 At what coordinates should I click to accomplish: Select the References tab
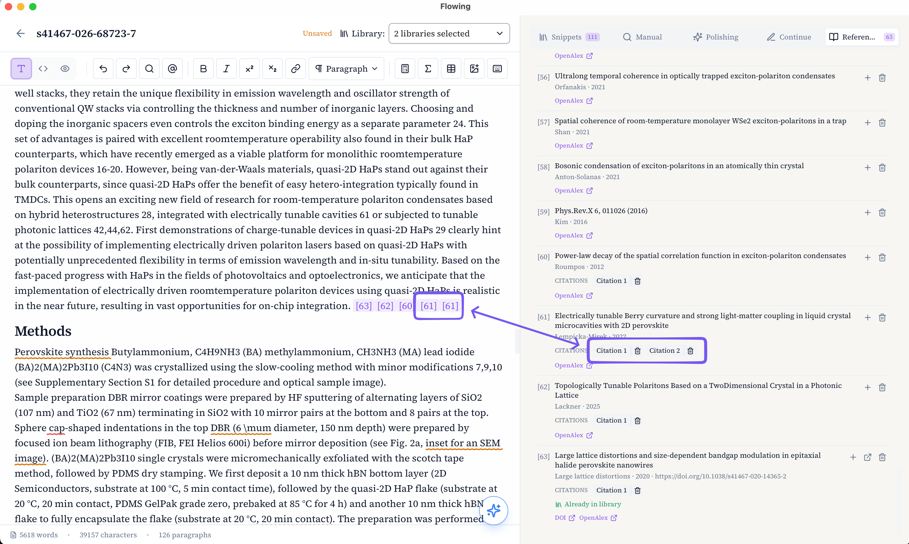[862, 37]
